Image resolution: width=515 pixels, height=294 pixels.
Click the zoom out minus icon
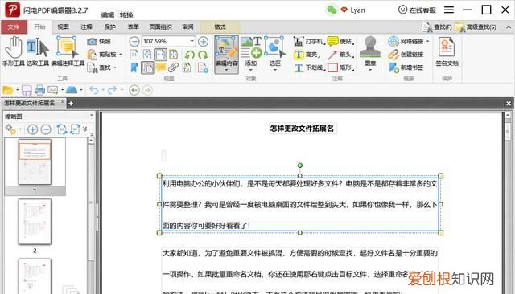pos(134,41)
